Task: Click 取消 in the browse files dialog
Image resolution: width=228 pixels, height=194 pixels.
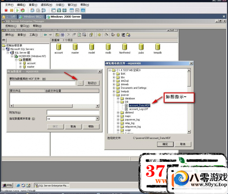Action: pyautogui.click(x=183, y=144)
